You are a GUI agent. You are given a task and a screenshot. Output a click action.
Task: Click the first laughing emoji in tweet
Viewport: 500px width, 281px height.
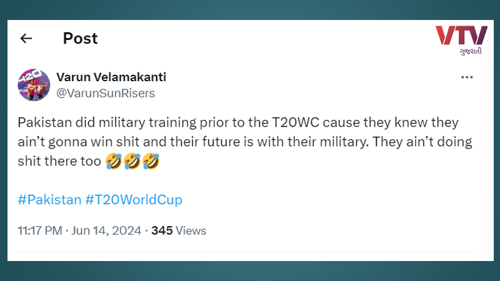114,161
